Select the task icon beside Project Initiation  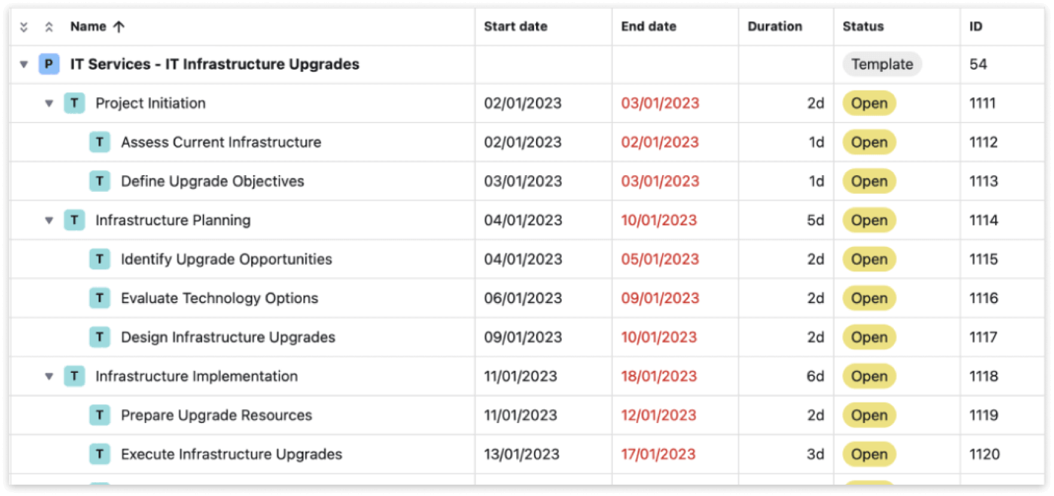point(74,103)
